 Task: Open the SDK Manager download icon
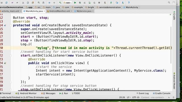[123, 3]
